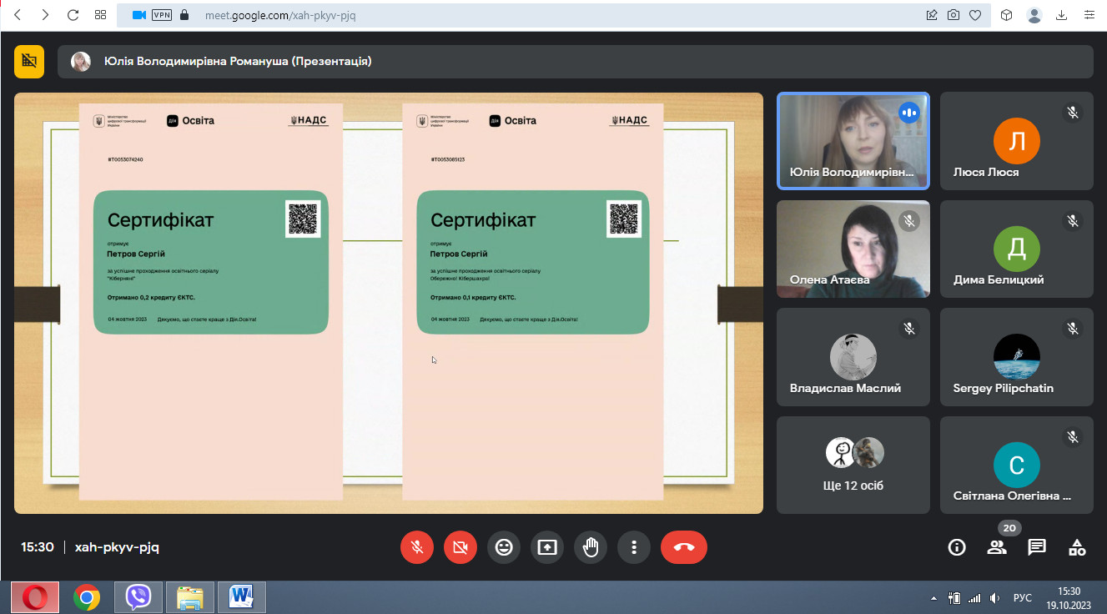Click presenter name bar Юлія Володимирівна Романуша
Screen dimensions: 1107x614
pyautogui.click(x=576, y=62)
